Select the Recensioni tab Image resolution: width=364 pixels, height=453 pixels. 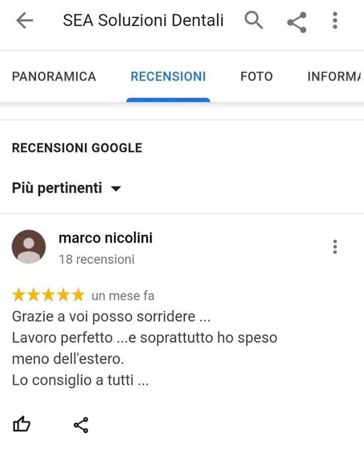tap(168, 76)
